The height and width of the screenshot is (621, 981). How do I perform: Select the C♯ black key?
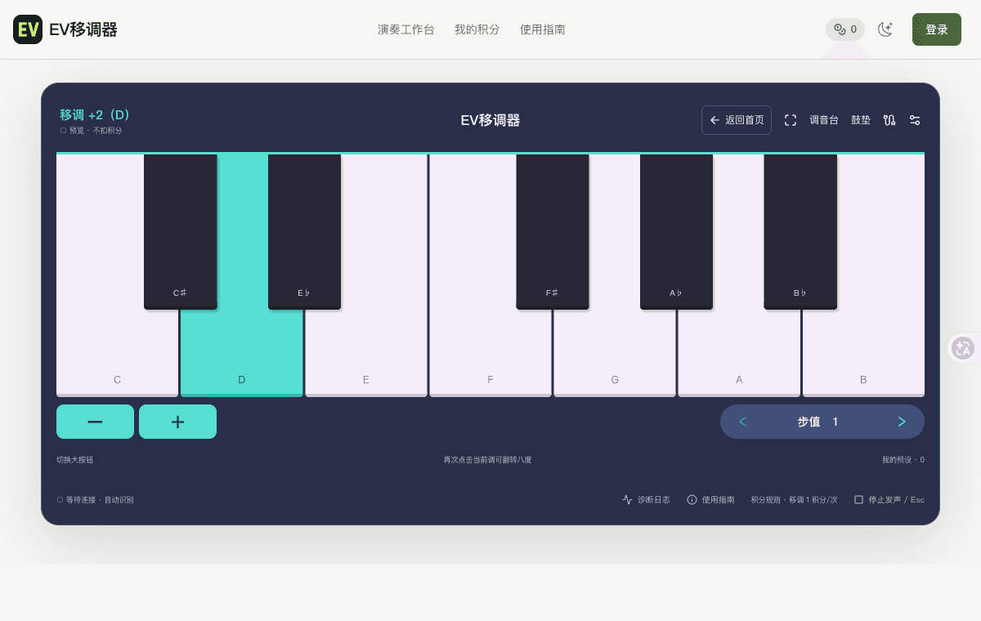[180, 231]
